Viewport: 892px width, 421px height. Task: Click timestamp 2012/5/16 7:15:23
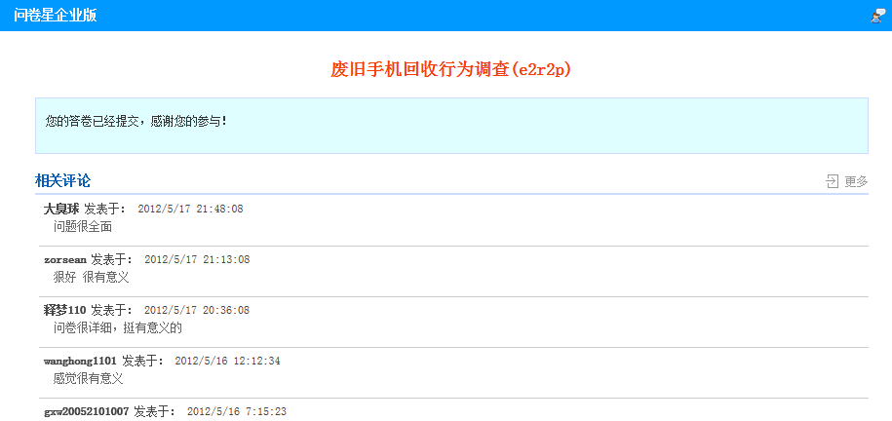[236, 411]
